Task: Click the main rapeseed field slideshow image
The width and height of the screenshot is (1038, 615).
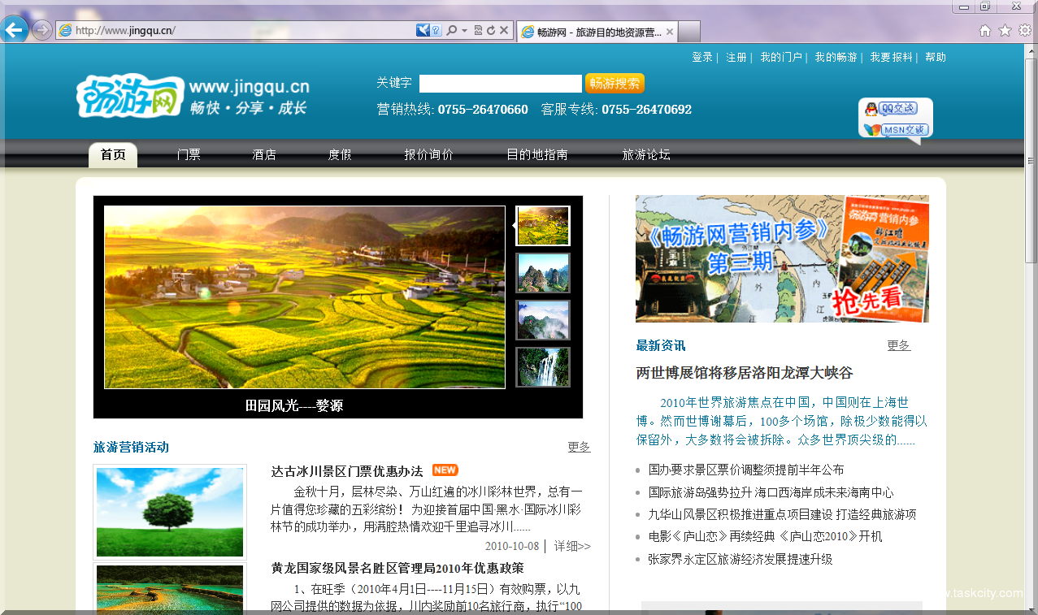Action: [x=305, y=297]
